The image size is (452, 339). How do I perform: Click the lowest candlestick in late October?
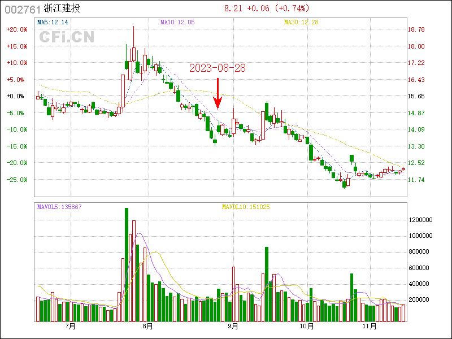point(344,183)
